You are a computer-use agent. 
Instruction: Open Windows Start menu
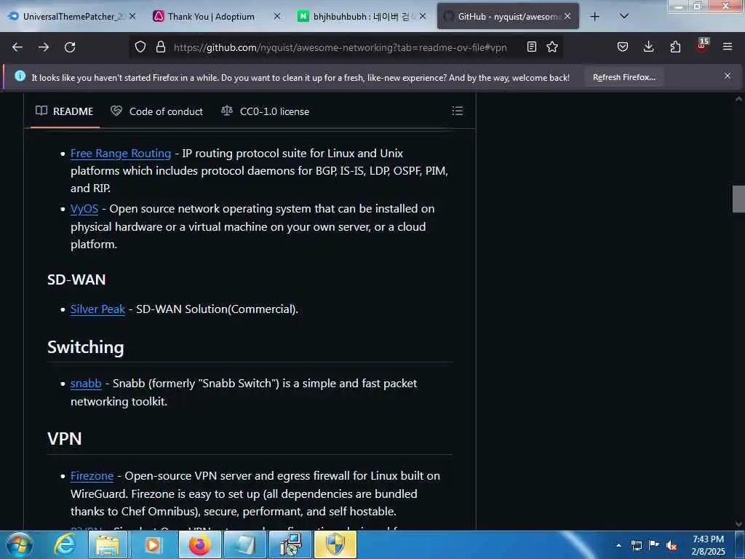coord(19,544)
